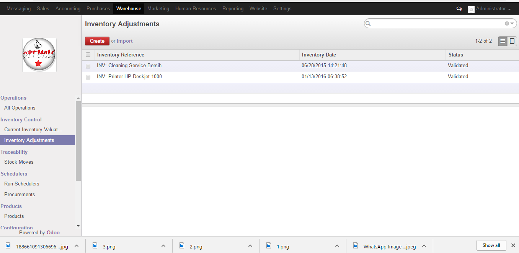Open Run Schedulers
The width and height of the screenshot is (519, 253).
click(x=22, y=184)
